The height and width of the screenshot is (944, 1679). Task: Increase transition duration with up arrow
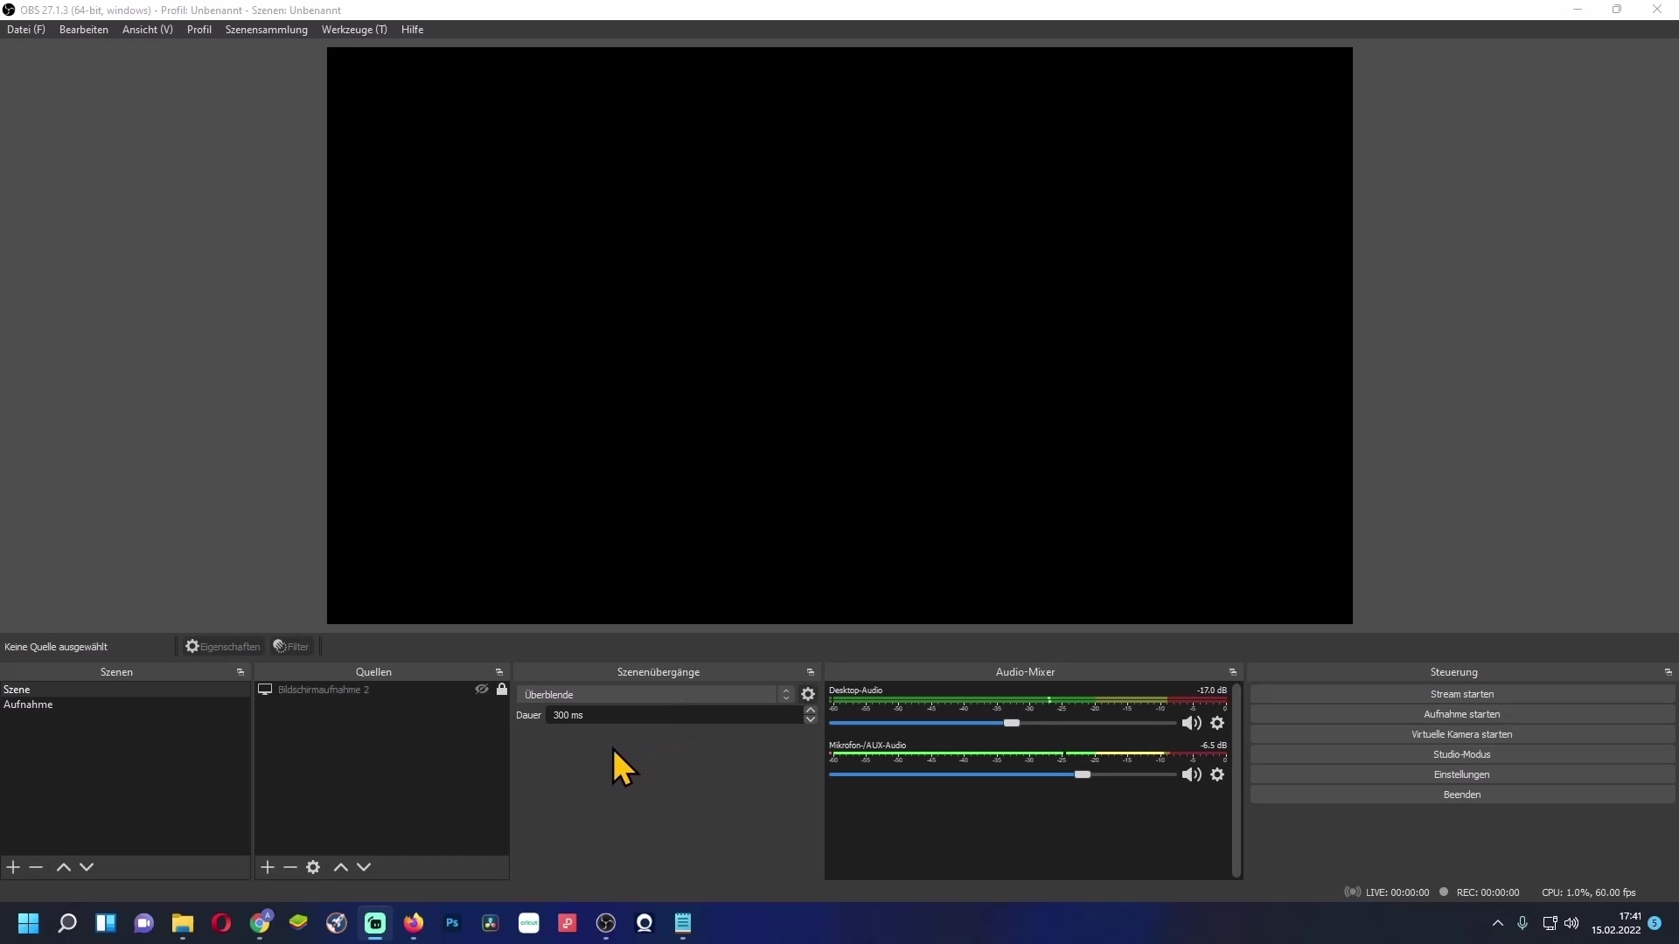(811, 710)
